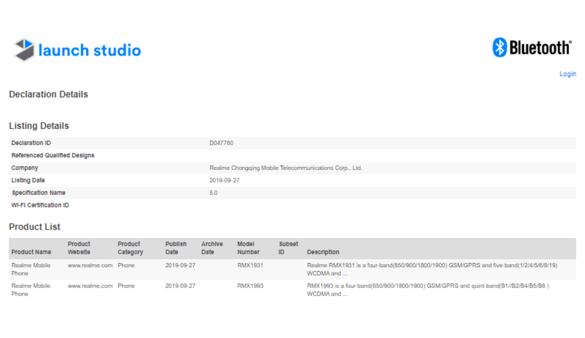Image resolution: width=585 pixels, height=338 pixels.
Task: Open www.realme.com in the RMX1931 row
Action: [x=90, y=265]
